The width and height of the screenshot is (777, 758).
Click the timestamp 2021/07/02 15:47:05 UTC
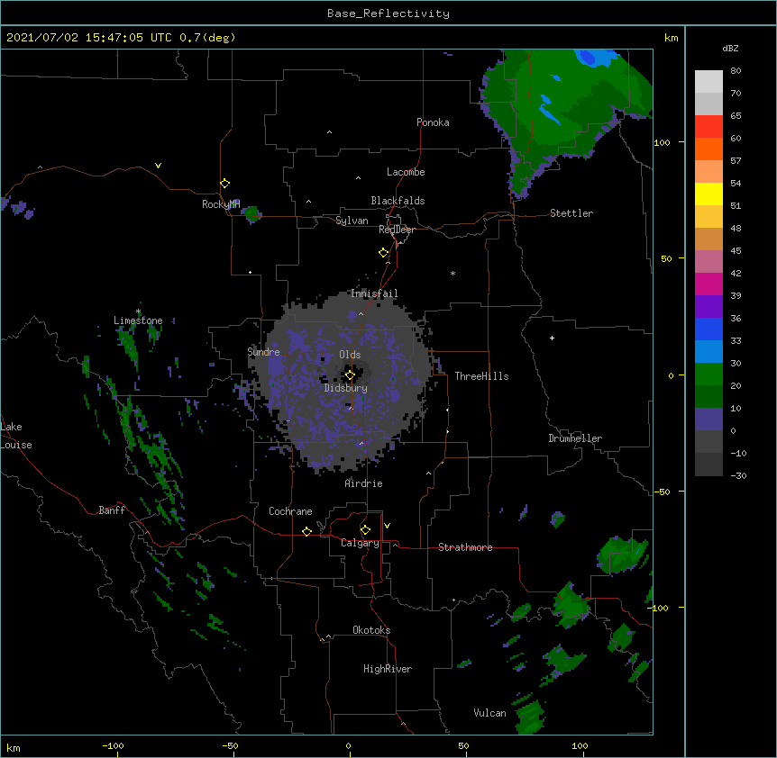pyautogui.click(x=89, y=38)
